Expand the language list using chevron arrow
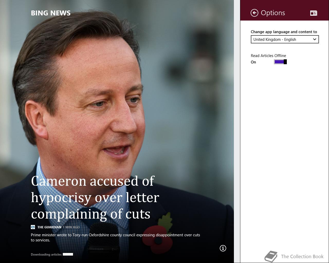The image size is (329, 263). [x=315, y=39]
